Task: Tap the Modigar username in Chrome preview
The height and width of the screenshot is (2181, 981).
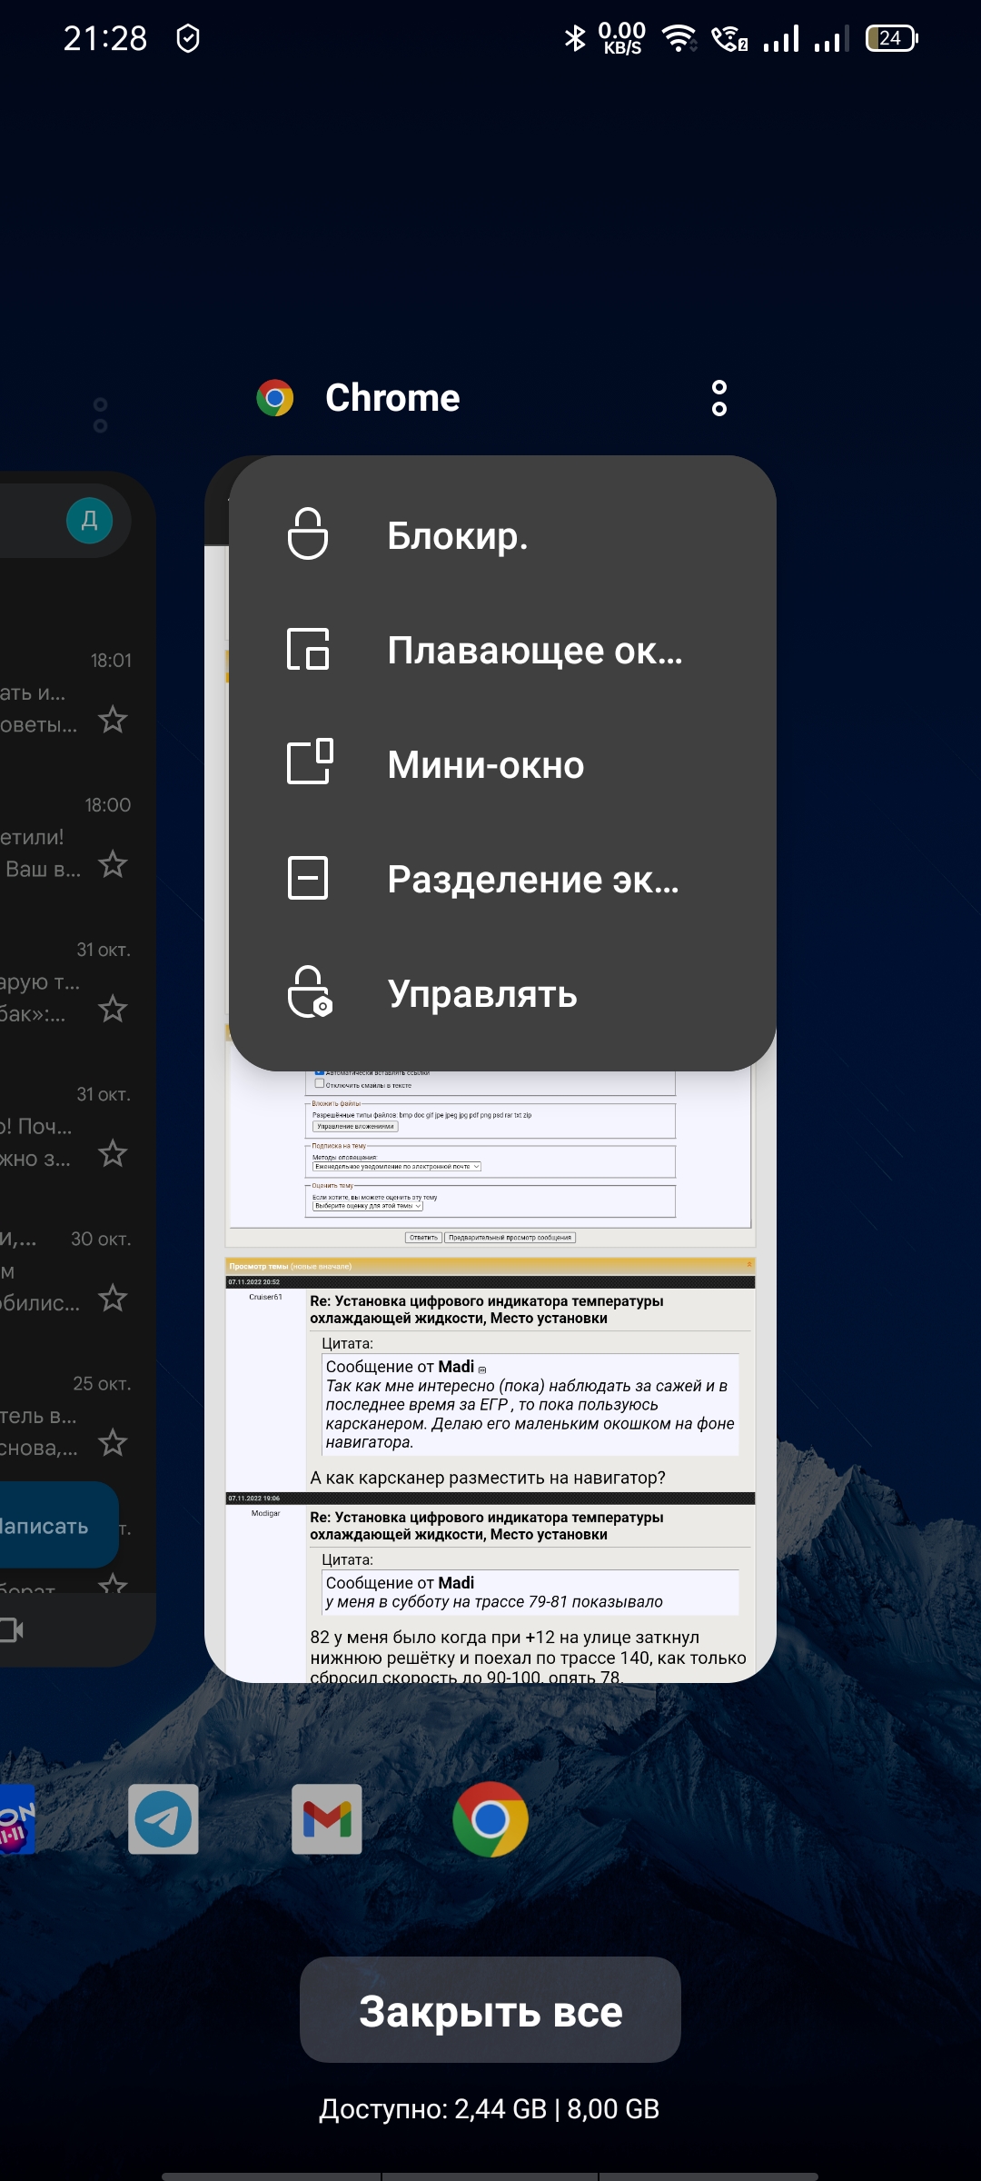Action: (x=266, y=1513)
